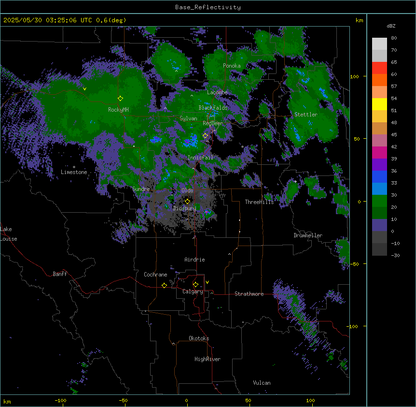The height and width of the screenshot is (407, 416).
Task: Click the light blue legend swatch above 30
Action: click(379, 189)
